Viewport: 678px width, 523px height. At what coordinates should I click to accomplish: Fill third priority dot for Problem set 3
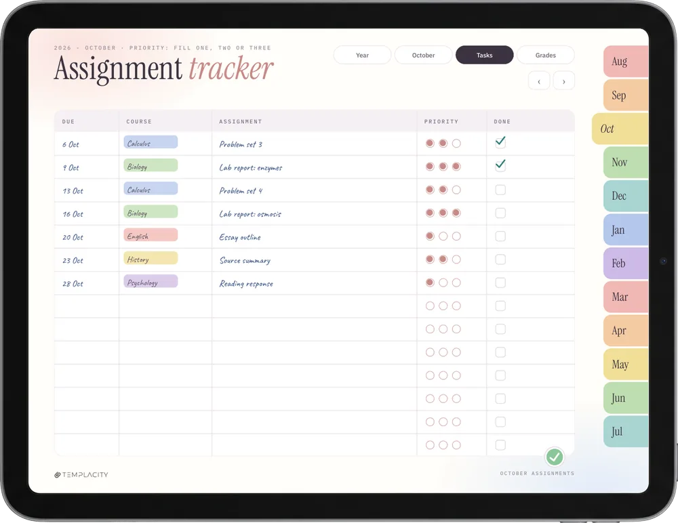pos(456,143)
